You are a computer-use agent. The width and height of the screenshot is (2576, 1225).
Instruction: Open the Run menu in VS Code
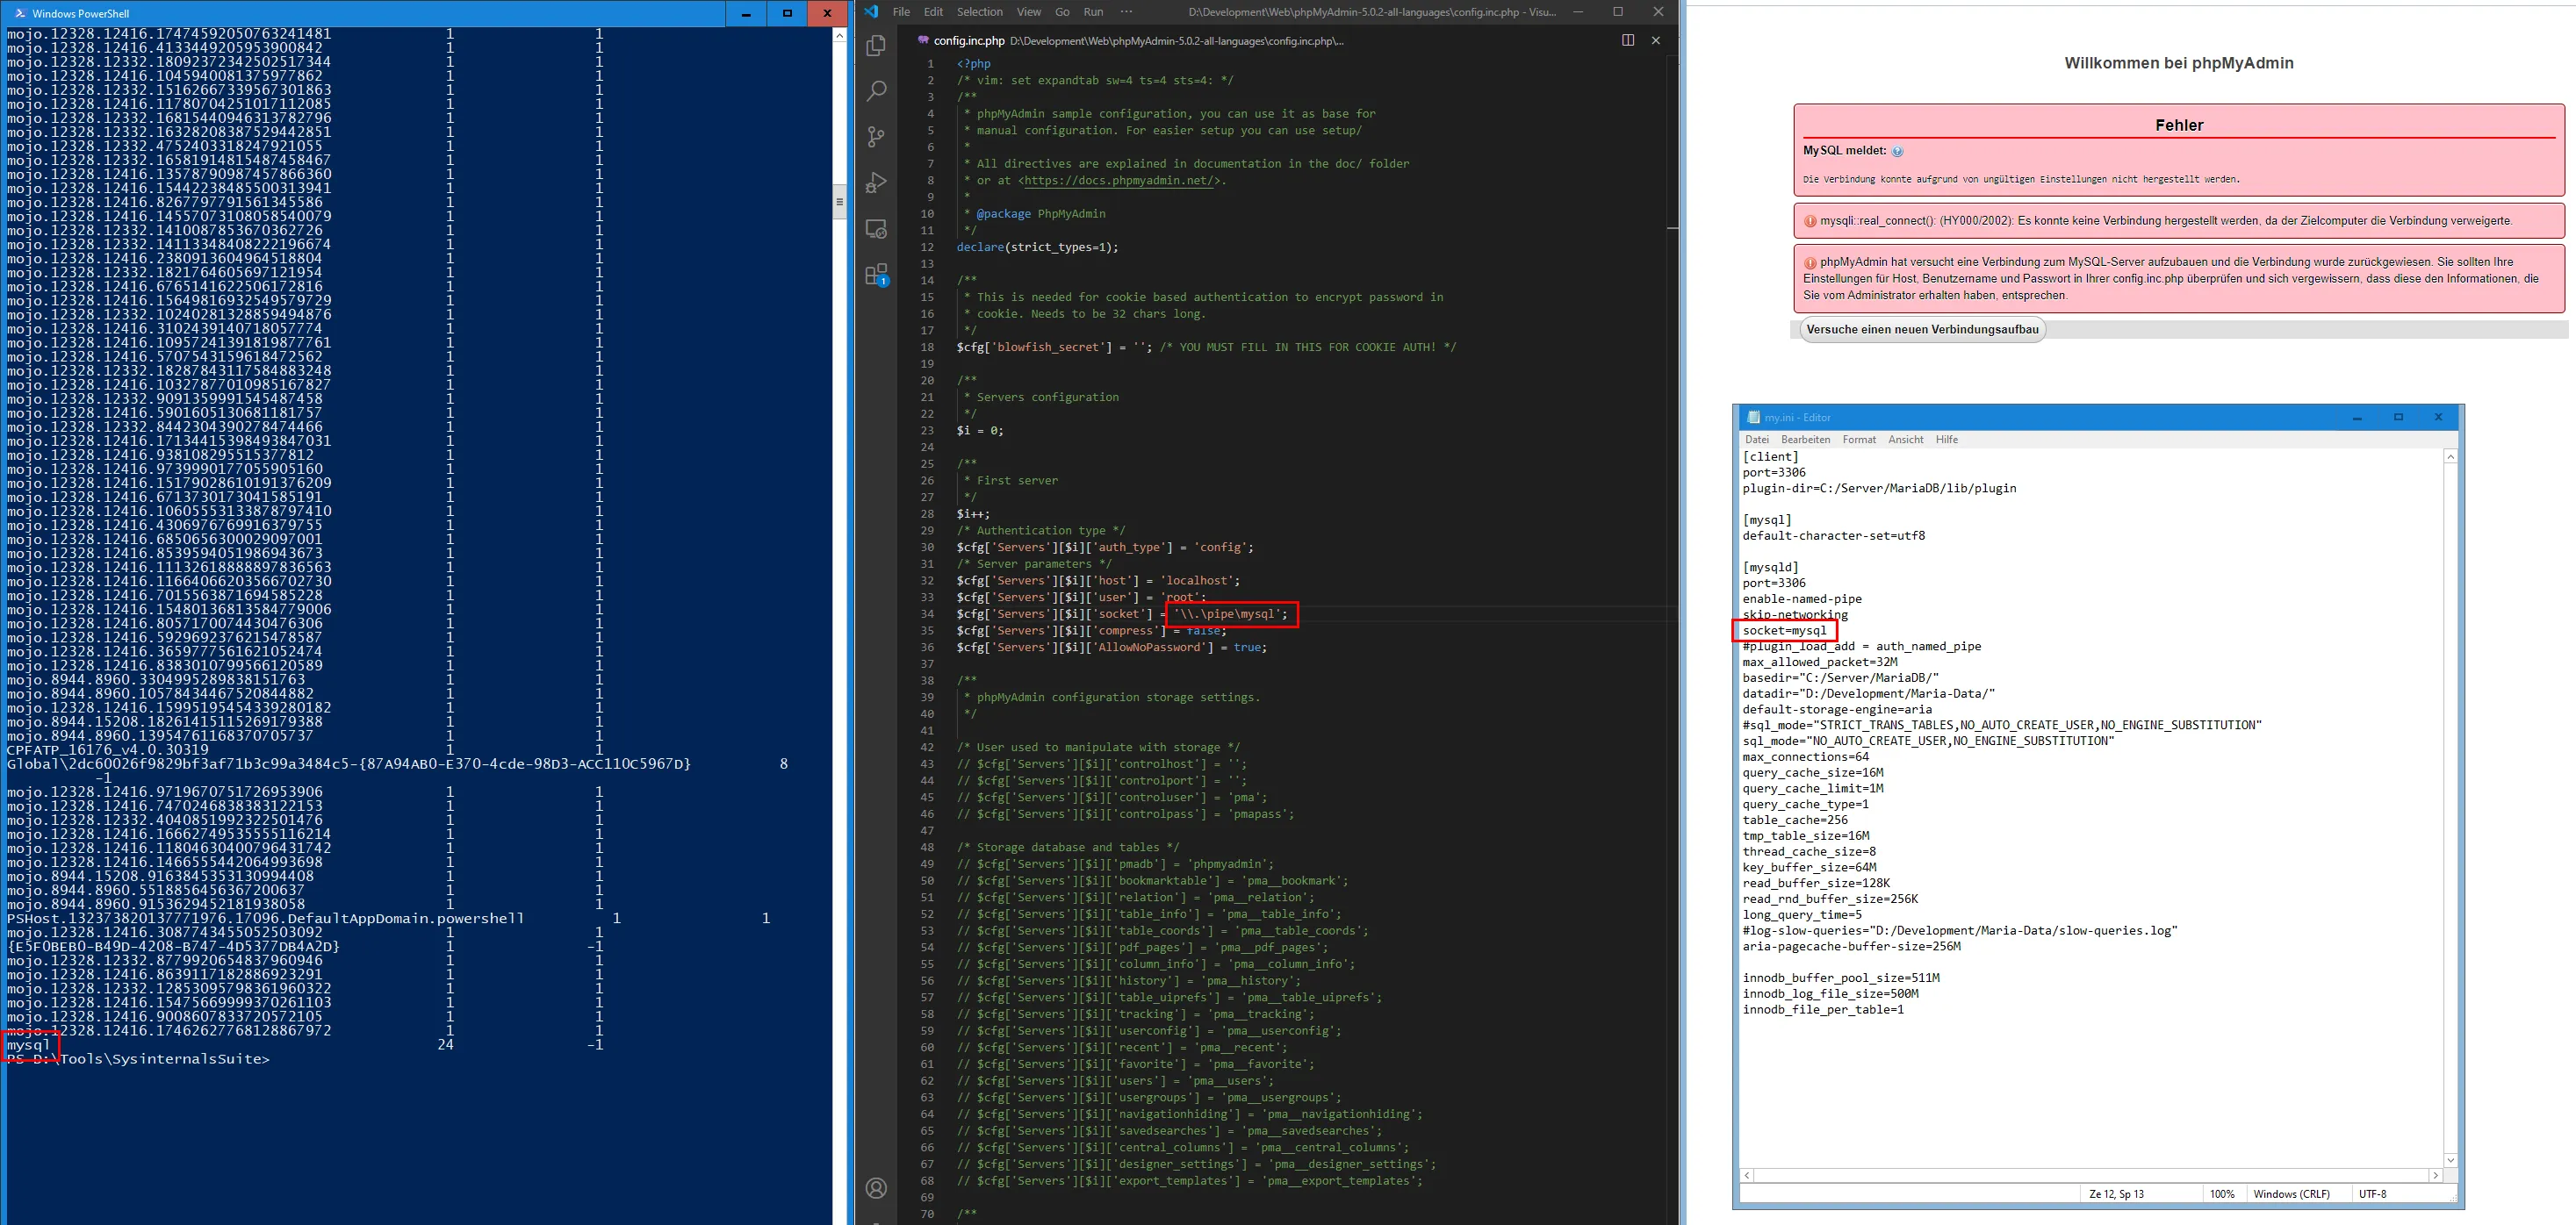1093,12
